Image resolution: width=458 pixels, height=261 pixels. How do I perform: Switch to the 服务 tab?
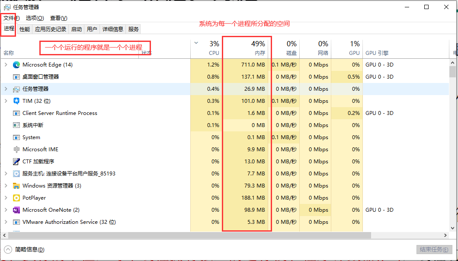pos(134,29)
